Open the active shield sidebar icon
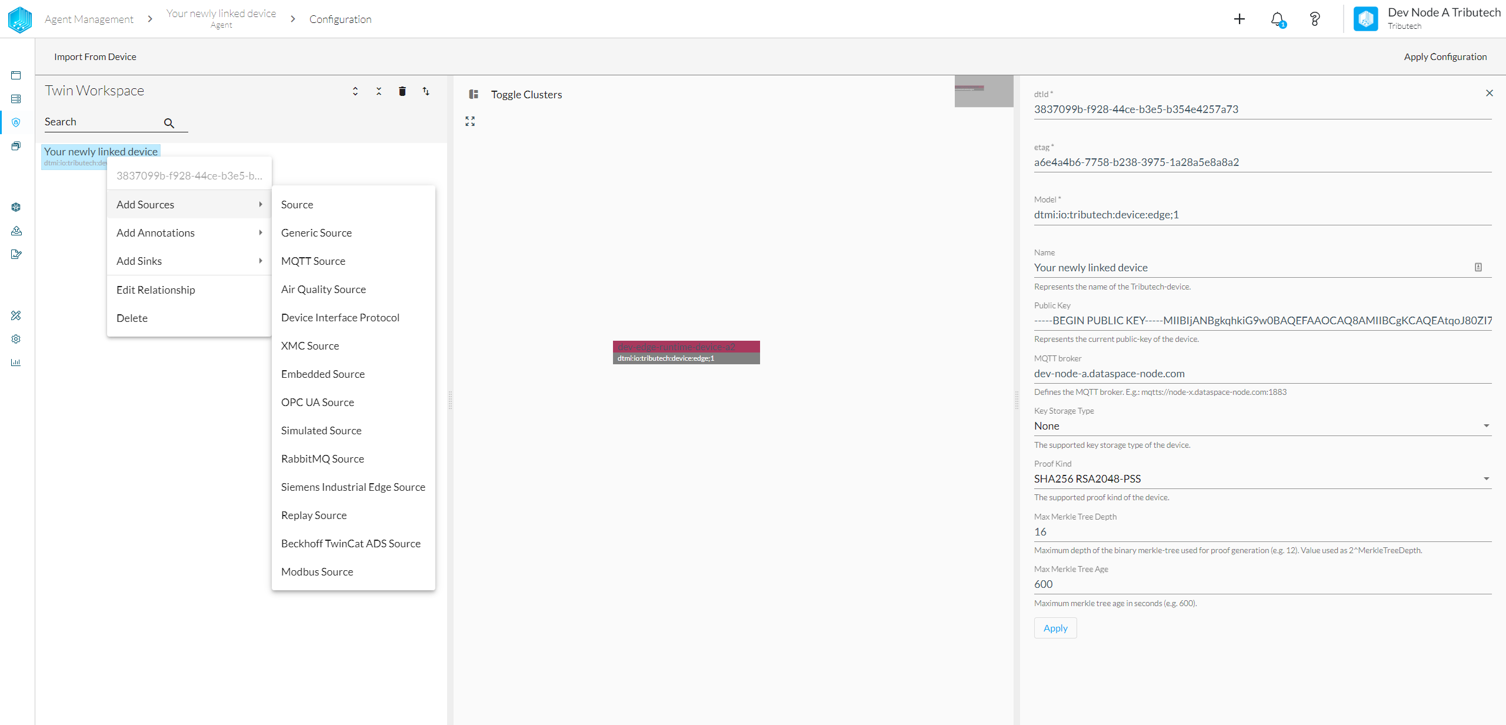1506x725 pixels. coord(16,122)
